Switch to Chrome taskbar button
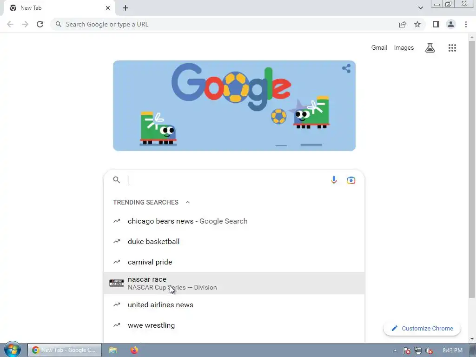 click(64, 350)
